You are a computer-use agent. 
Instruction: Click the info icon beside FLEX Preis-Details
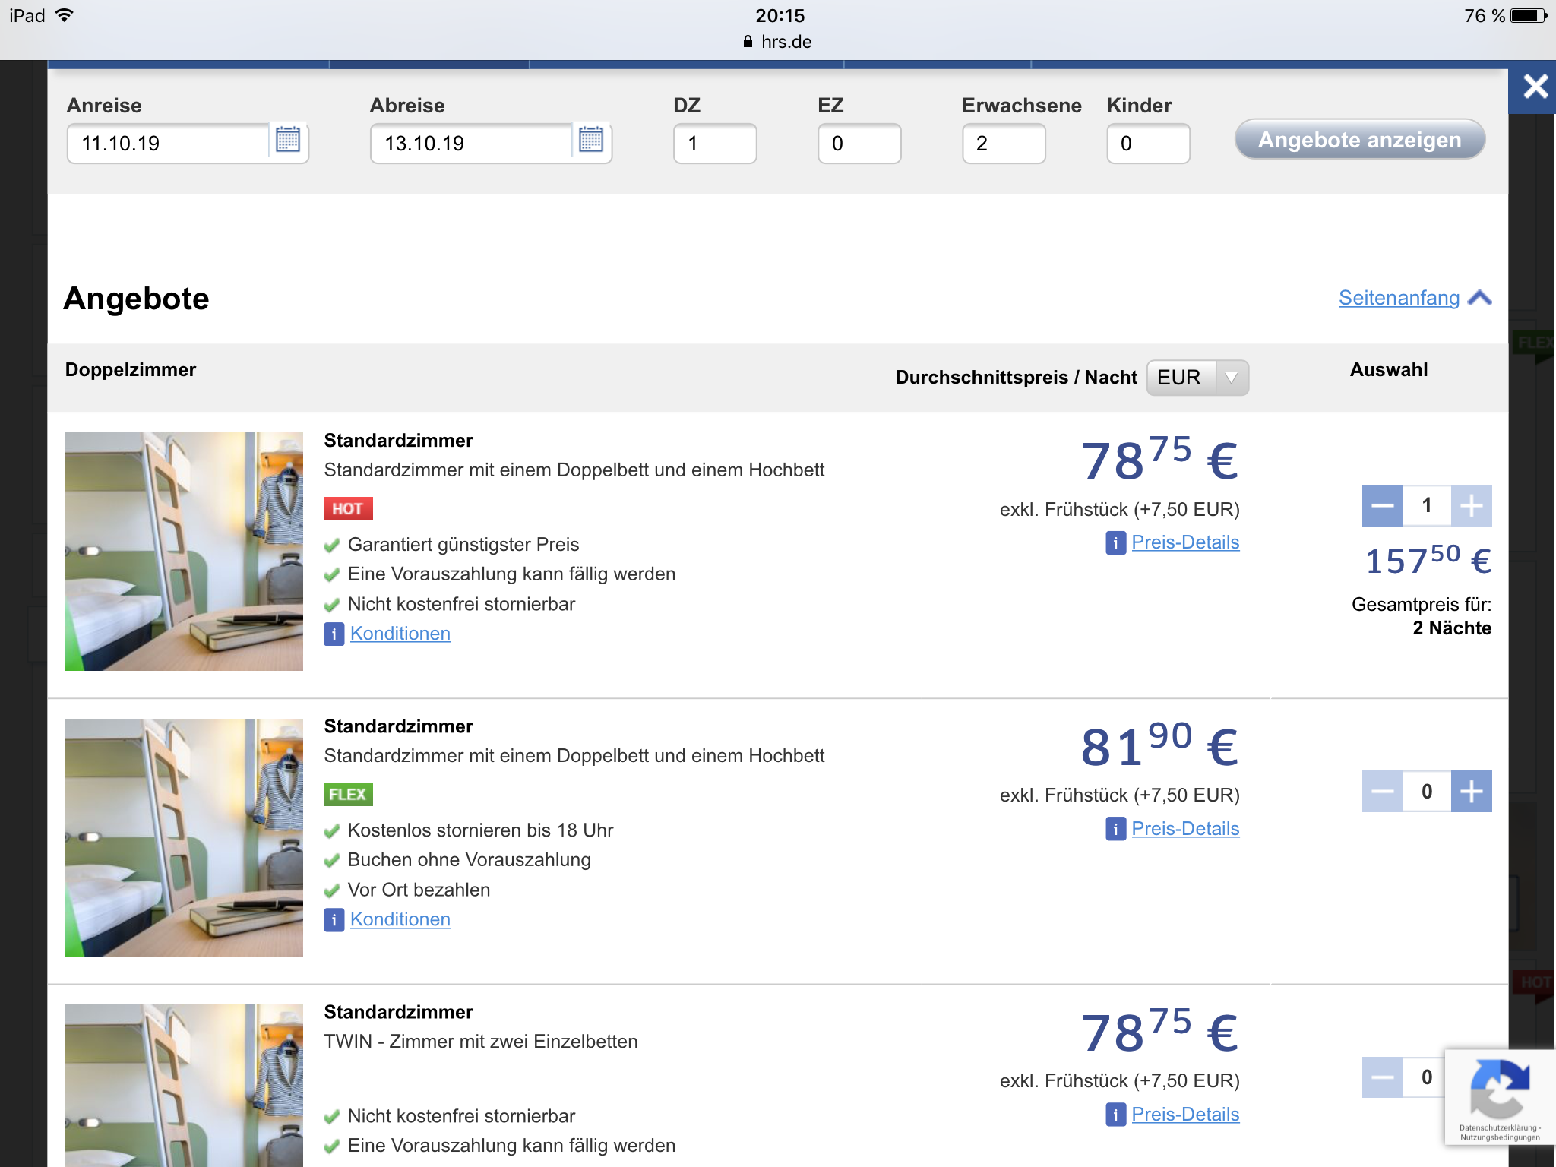click(x=1115, y=829)
